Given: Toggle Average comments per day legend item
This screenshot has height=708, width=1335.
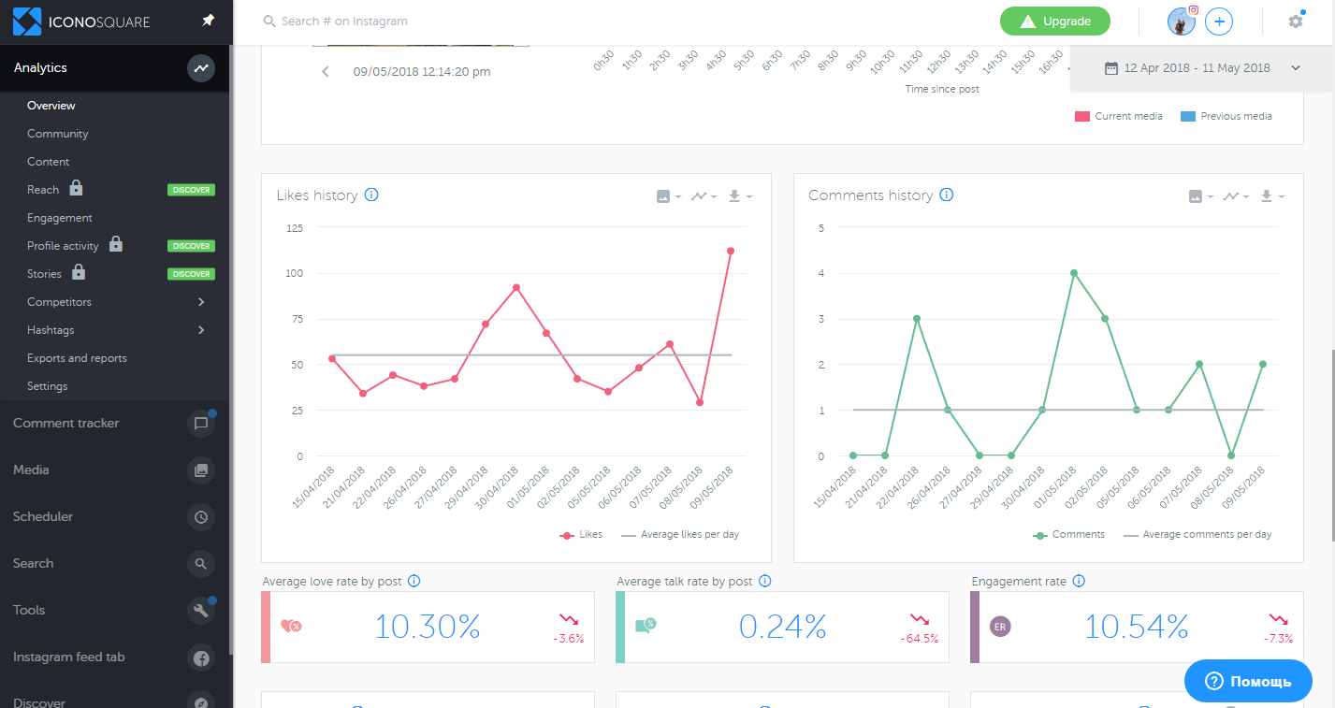Looking at the screenshot, I should 1197,535.
